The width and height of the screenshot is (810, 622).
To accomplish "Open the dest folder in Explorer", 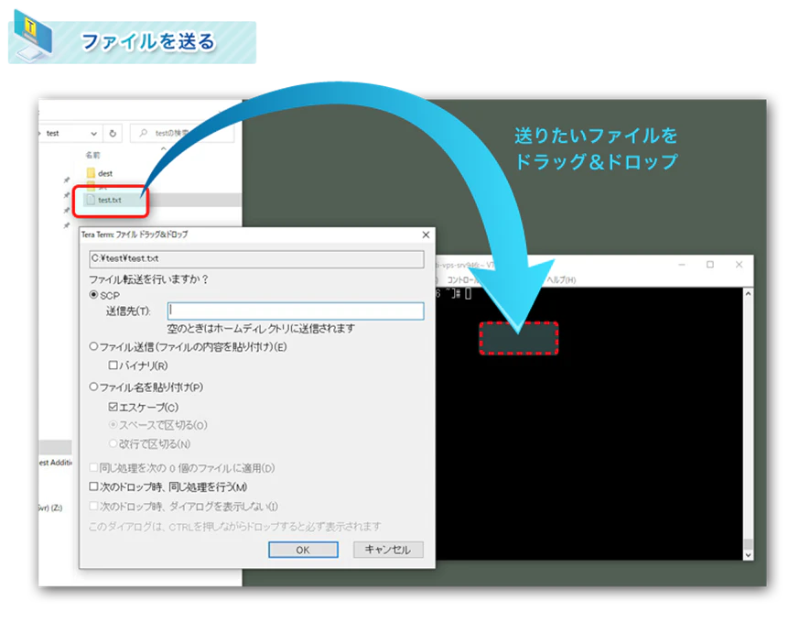I will (x=105, y=173).
